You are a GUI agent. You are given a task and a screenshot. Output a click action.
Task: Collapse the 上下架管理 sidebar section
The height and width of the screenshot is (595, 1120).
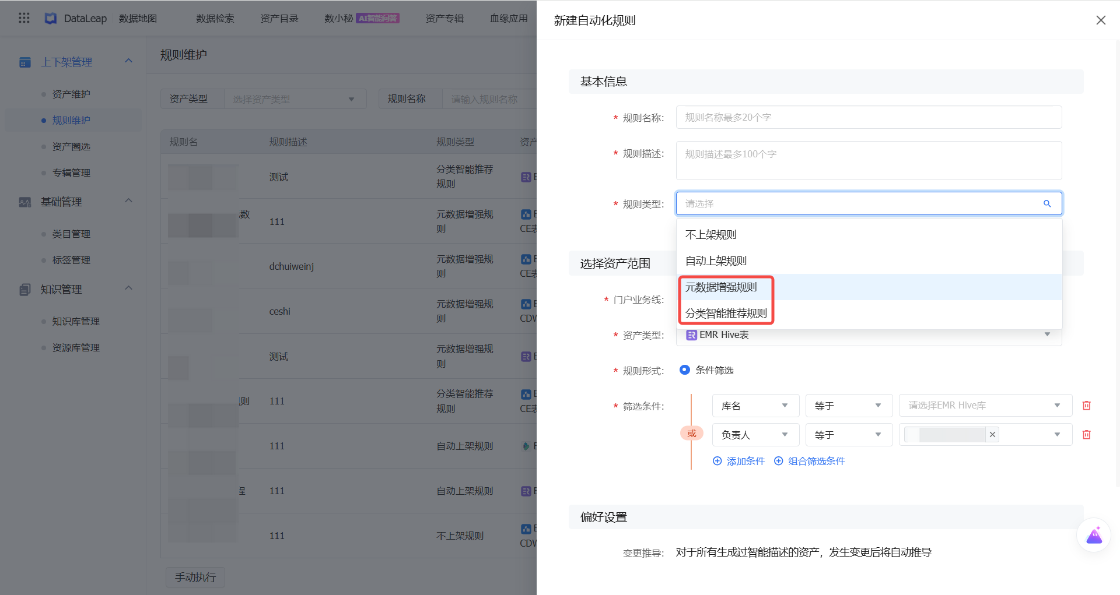tap(128, 61)
